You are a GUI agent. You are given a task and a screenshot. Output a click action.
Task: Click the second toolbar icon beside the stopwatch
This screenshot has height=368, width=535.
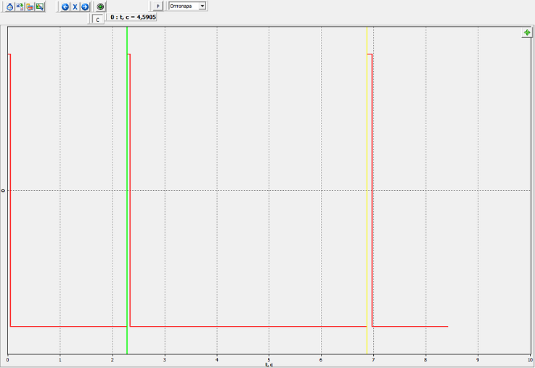(20, 7)
